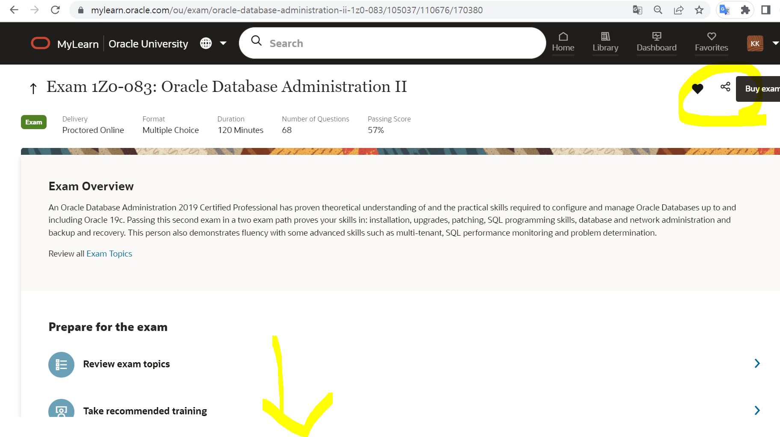Open the MyLearn home link
The height and width of the screenshot is (437, 780).
click(78, 44)
